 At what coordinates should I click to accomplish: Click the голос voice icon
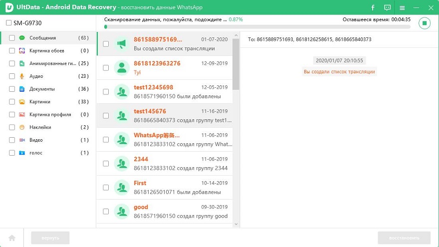tap(22, 153)
